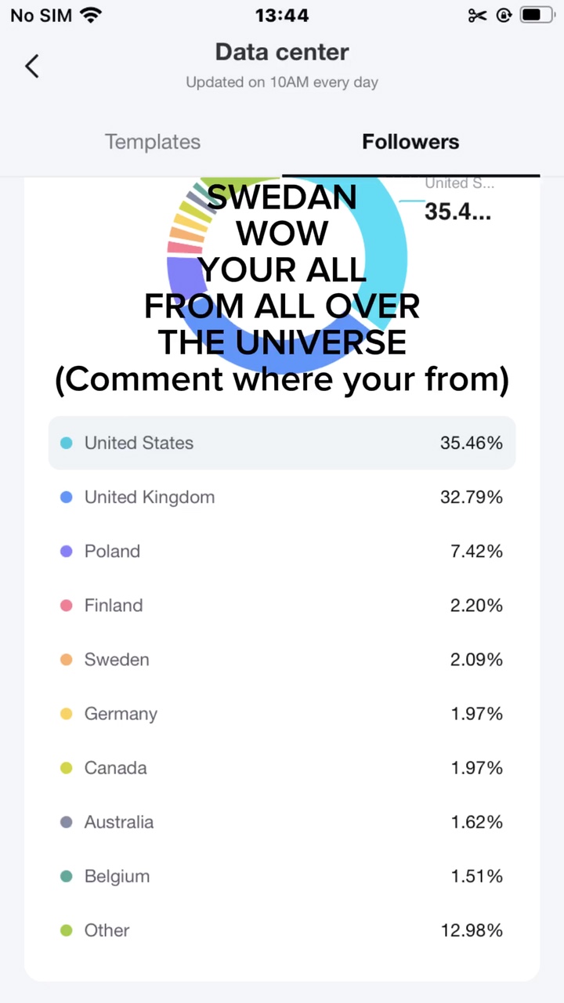Tap the Wi-Fi status icon
This screenshot has width=564, height=1003.
pyautogui.click(x=92, y=15)
